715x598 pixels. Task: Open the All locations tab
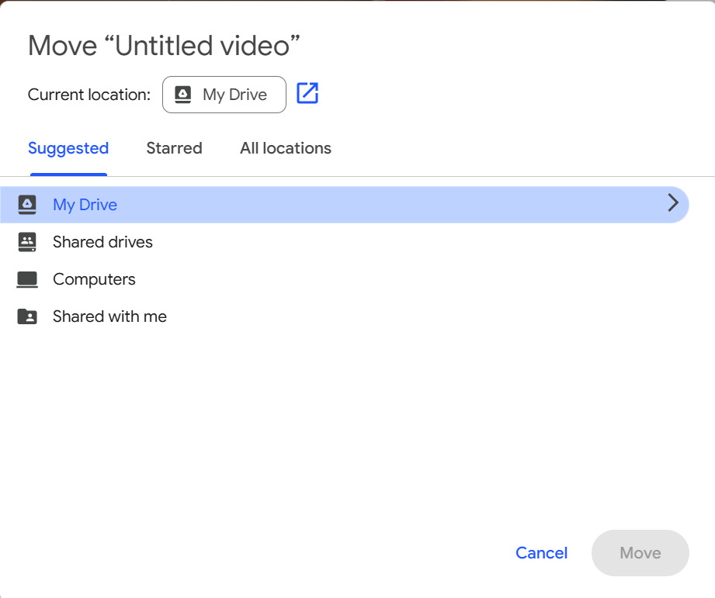(x=286, y=148)
